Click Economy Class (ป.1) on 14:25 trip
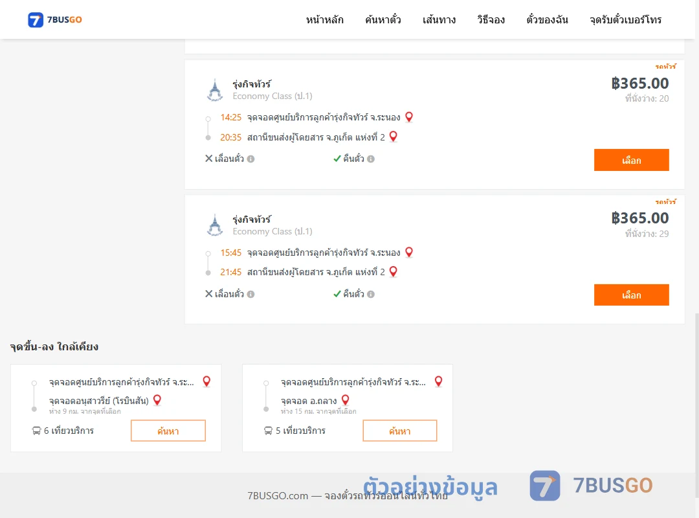 [272, 96]
